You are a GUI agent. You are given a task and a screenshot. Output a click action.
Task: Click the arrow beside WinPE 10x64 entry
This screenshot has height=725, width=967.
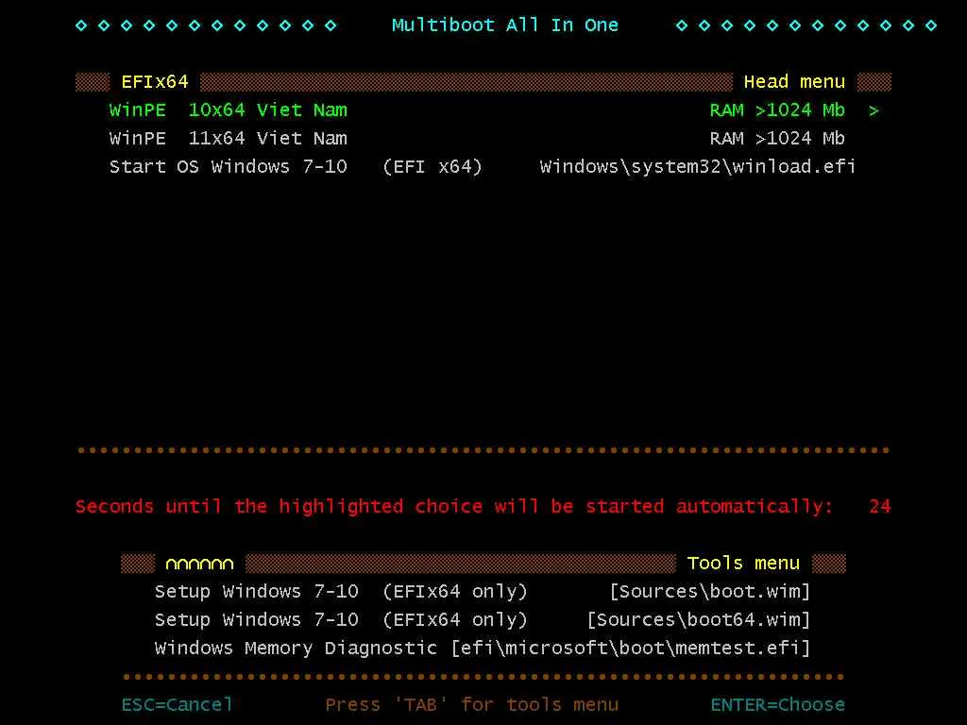click(874, 110)
